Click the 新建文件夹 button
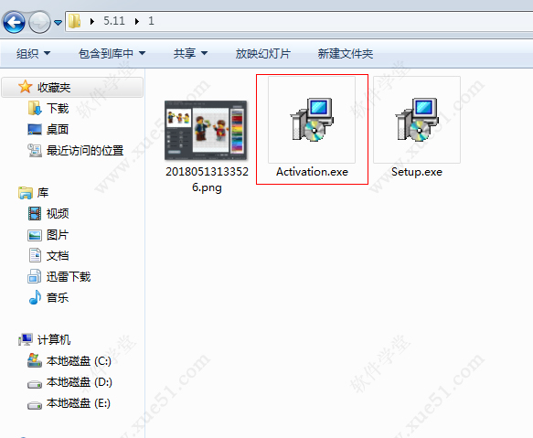The width and height of the screenshot is (533, 438). [x=346, y=53]
